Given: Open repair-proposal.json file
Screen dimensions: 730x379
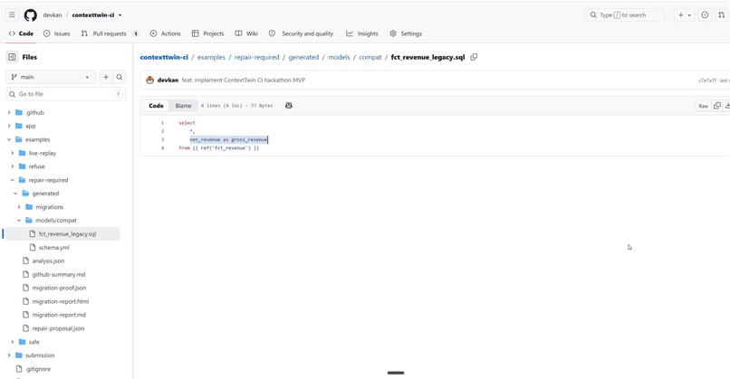Looking at the screenshot, I should pos(58,328).
